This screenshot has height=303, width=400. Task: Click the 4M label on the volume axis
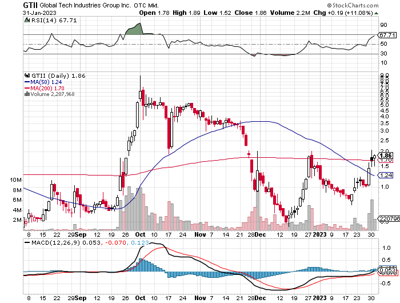[x=17, y=210]
